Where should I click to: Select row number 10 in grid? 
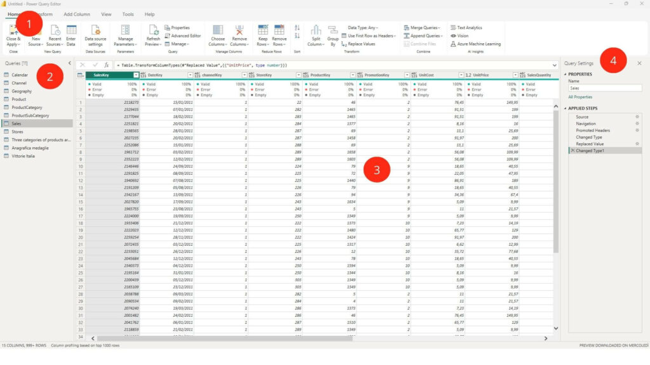click(81, 167)
